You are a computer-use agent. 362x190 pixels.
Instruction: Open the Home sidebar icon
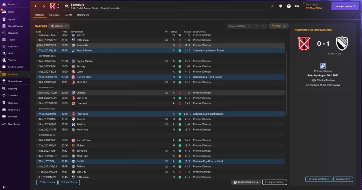click(4, 5)
